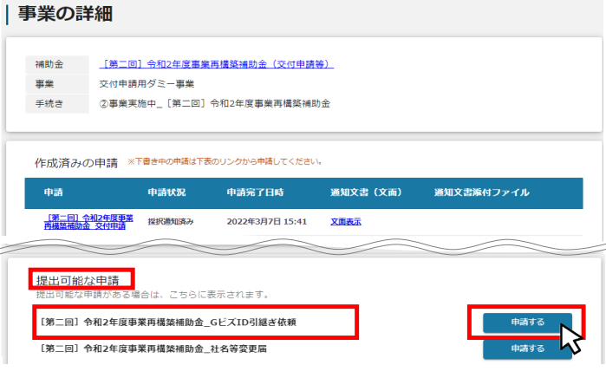The height and width of the screenshot is (378, 606).
Task: Click the 事業の詳細 page heading
Action: pos(65,14)
